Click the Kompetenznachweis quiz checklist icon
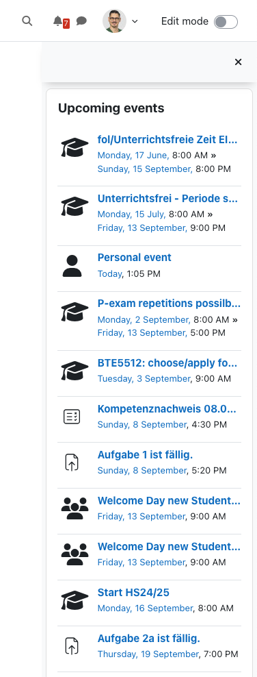The image size is (257, 677). (x=72, y=417)
